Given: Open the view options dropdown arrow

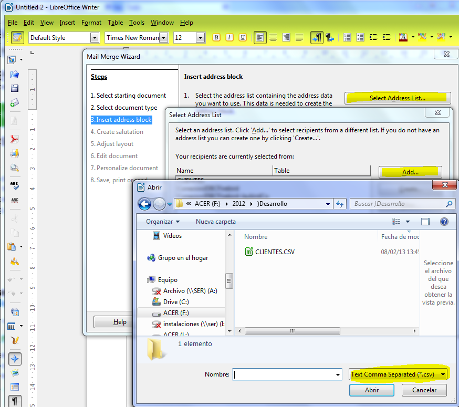Looking at the screenshot, I should click(408, 222).
